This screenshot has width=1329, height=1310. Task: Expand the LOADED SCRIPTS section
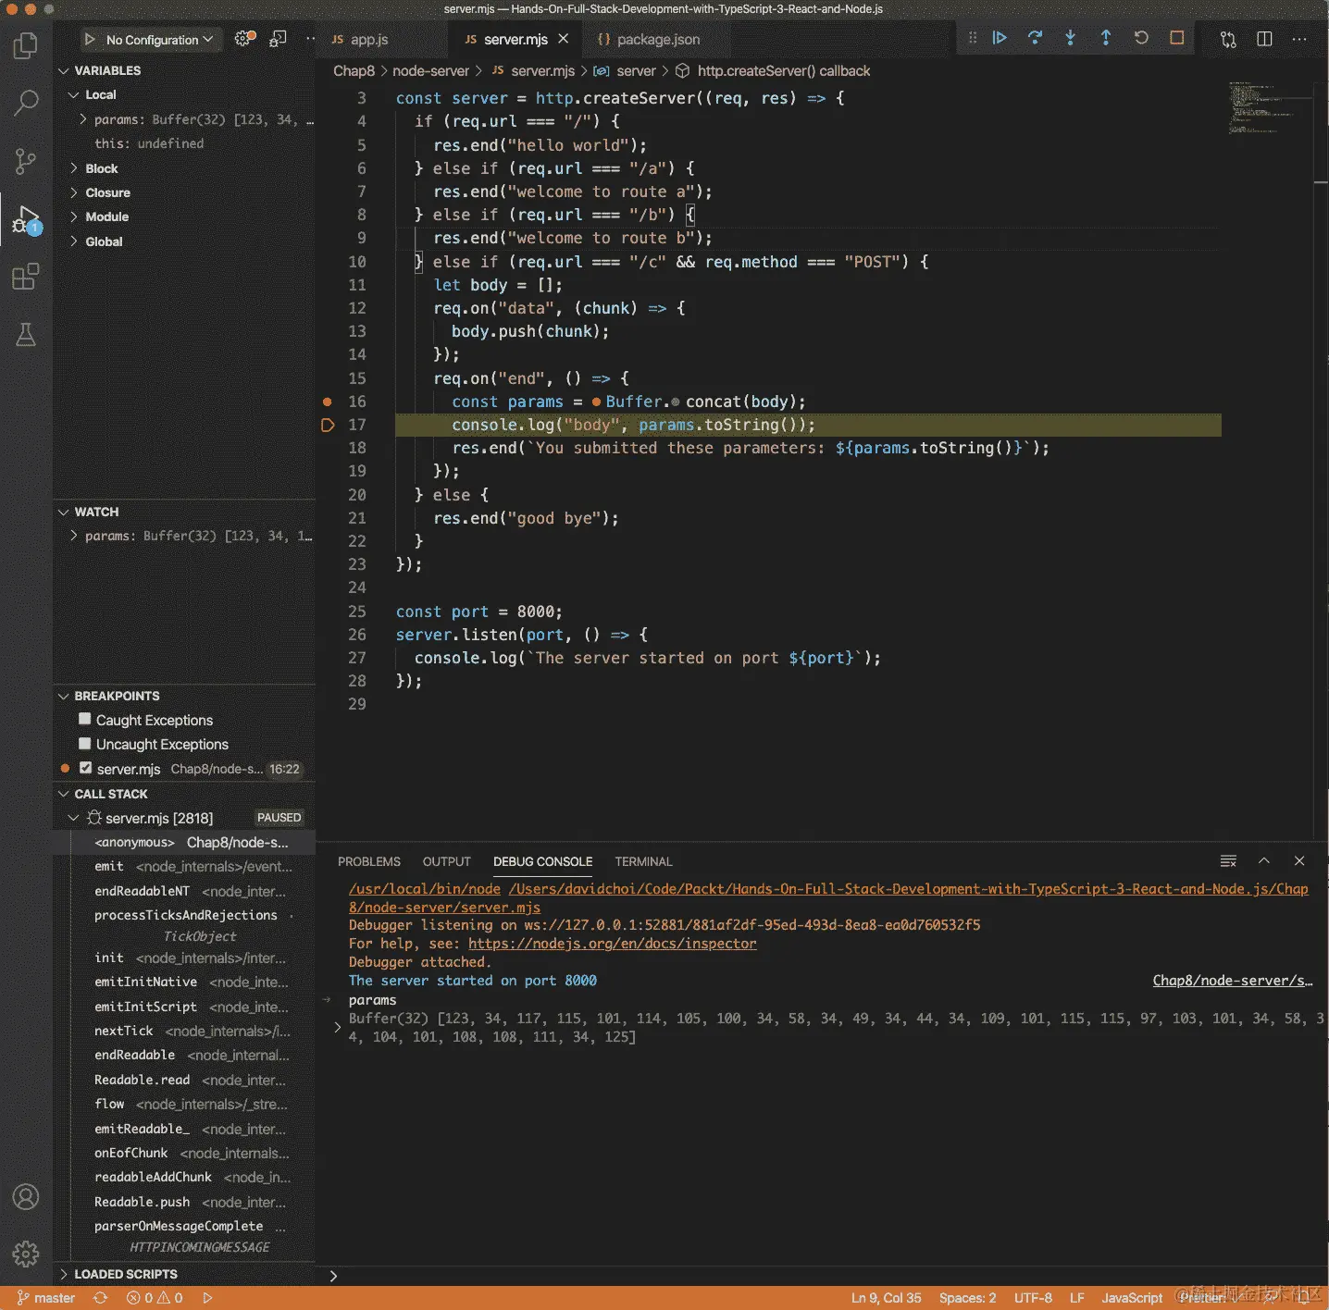click(x=64, y=1274)
